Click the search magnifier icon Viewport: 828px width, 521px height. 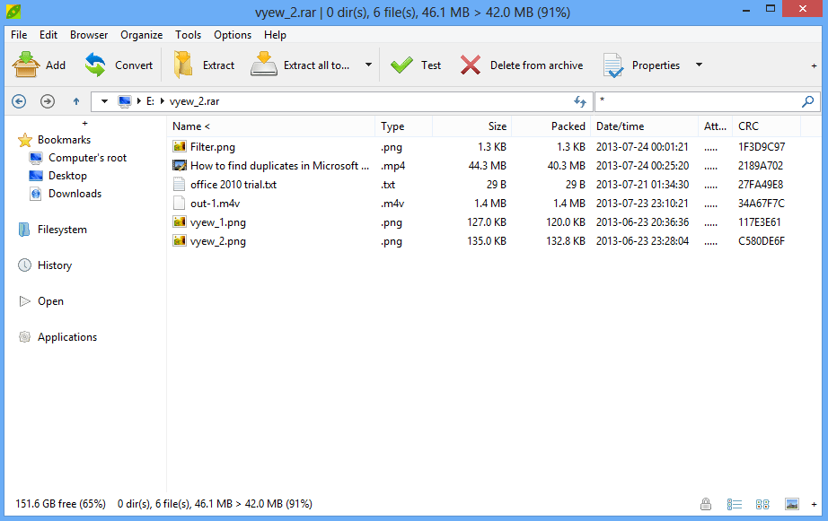coord(807,101)
